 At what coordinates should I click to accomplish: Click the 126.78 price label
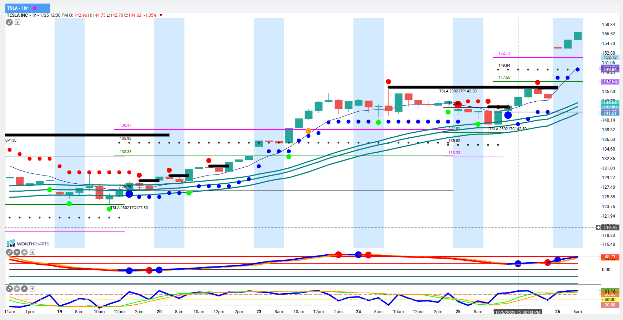(x=126, y=187)
